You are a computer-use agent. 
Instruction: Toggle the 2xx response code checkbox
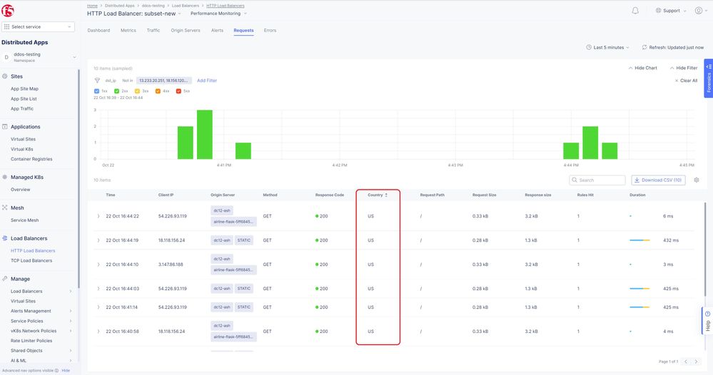[x=117, y=91]
